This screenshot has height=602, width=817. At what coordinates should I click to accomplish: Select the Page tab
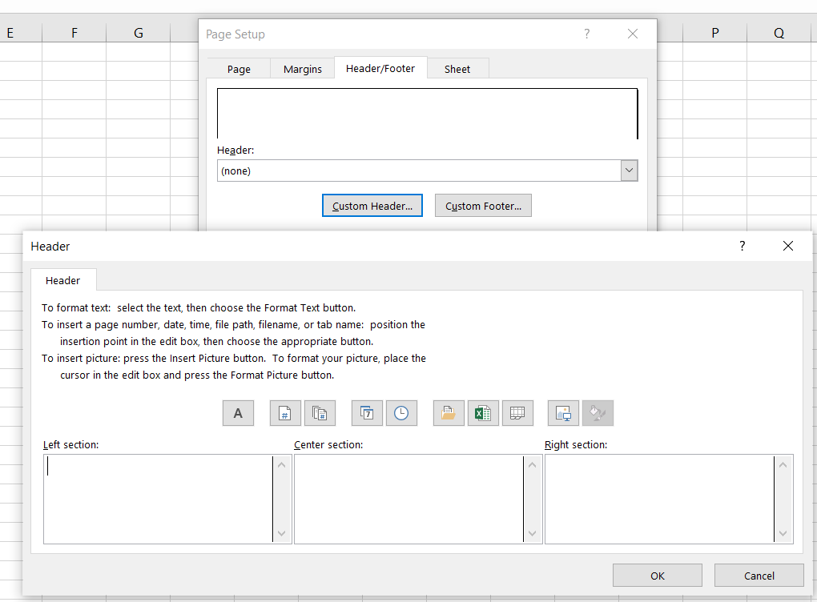[x=239, y=69]
